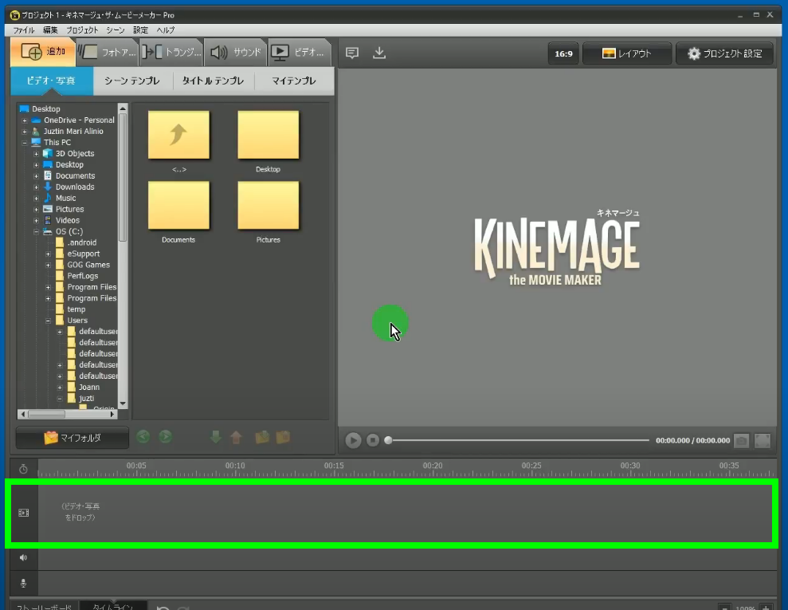The width and height of the screenshot is (788, 610).
Task: Click the narration track microphone icon
Action: [23, 583]
